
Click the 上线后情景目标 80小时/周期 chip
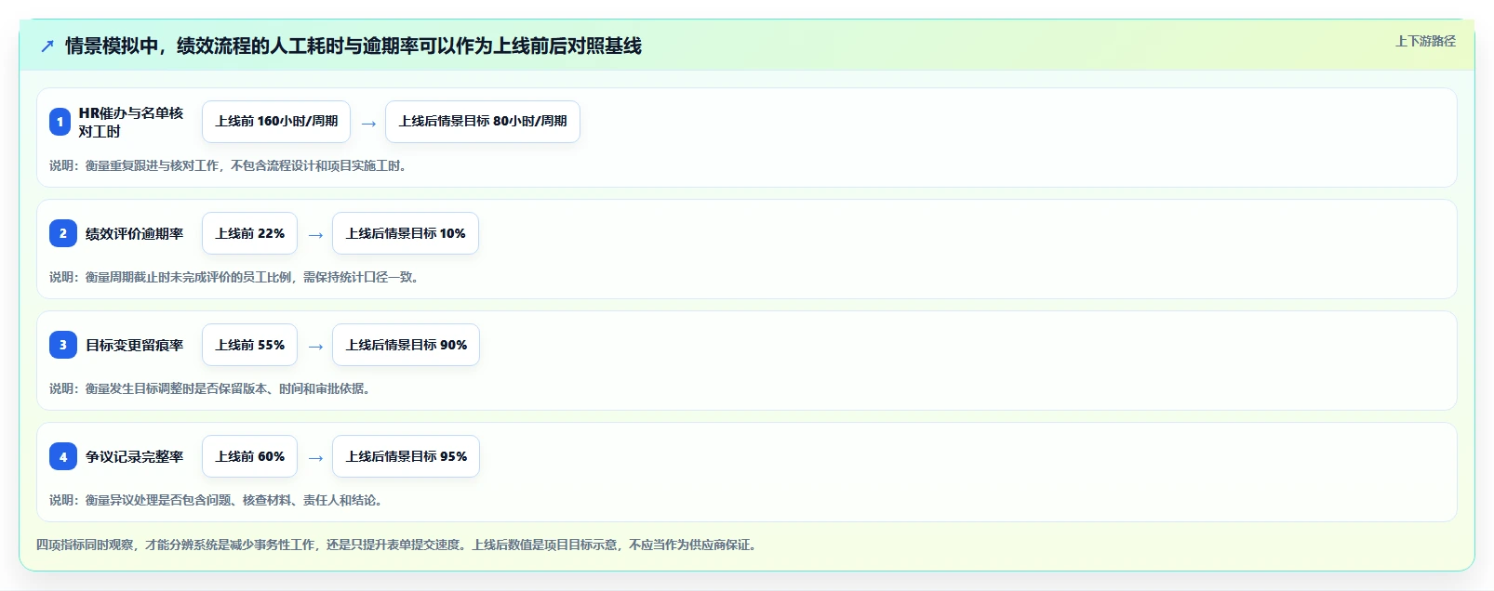[483, 122]
